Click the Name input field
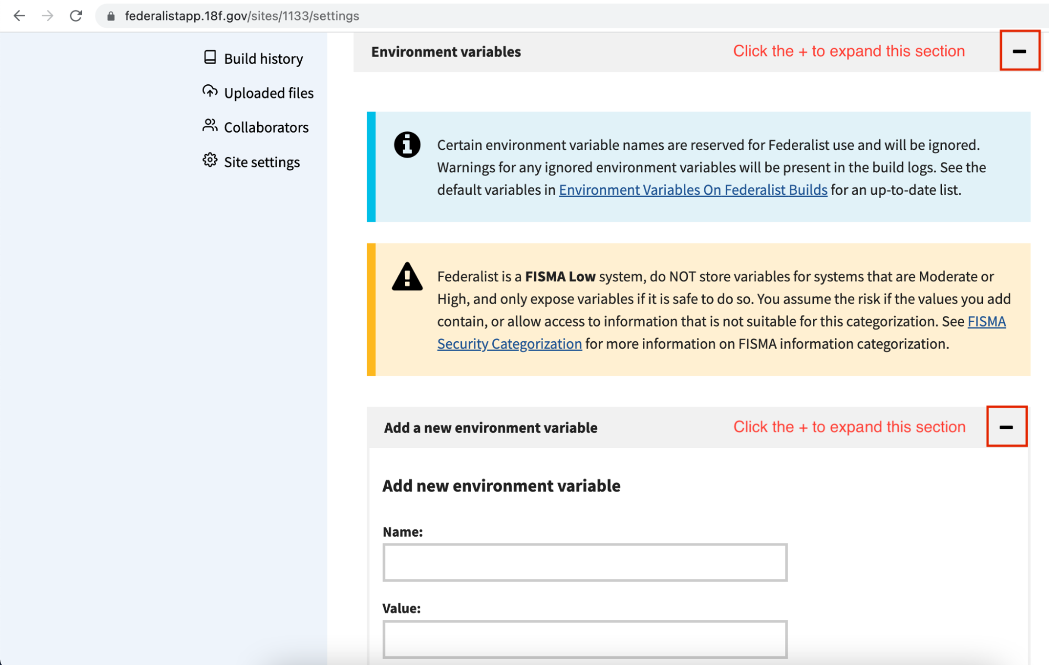 (x=585, y=562)
